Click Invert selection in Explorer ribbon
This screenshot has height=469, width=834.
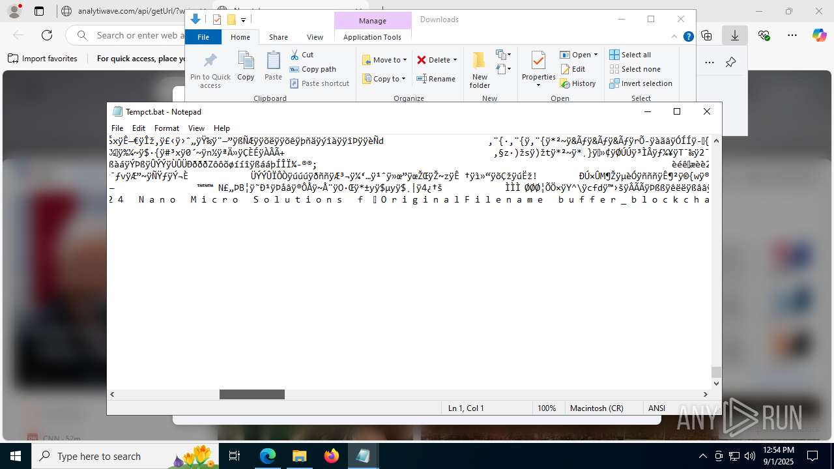pos(640,83)
